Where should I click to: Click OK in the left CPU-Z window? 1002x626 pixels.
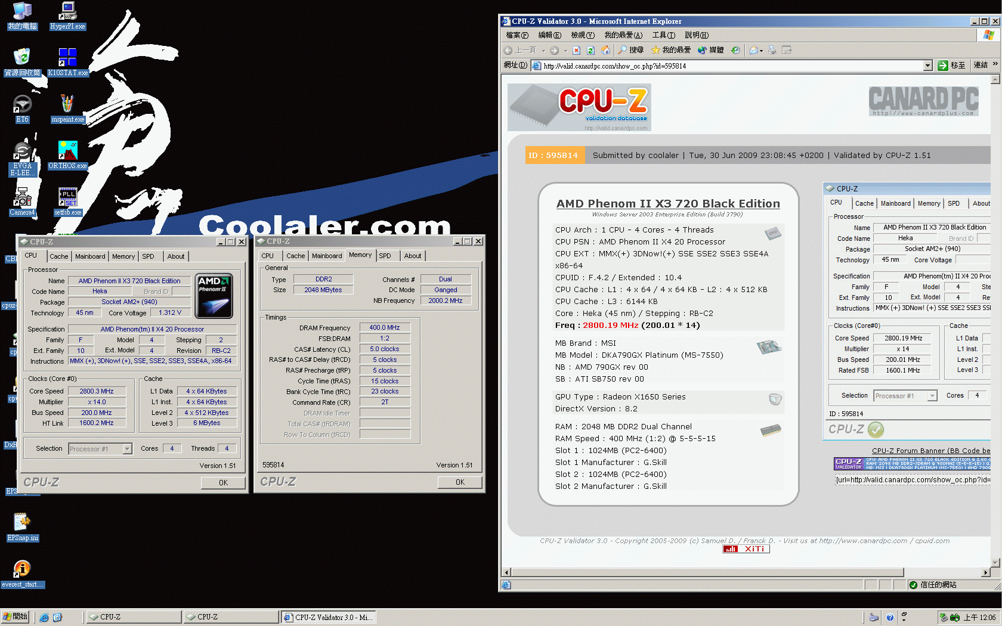pyautogui.click(x=223, y=483)
